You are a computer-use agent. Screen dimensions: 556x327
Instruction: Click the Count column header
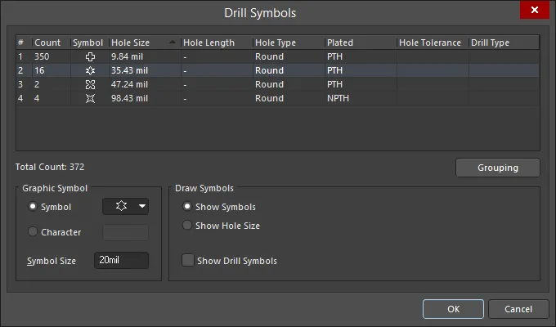[47, 43]
